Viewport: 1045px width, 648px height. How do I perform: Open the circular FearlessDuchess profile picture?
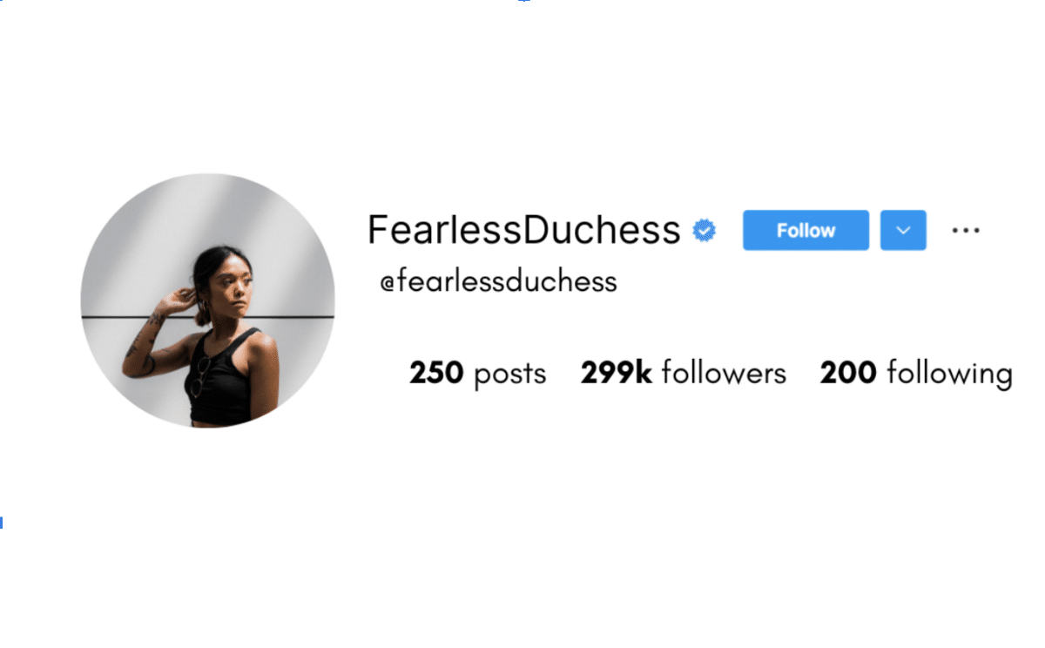coord(208,300)
